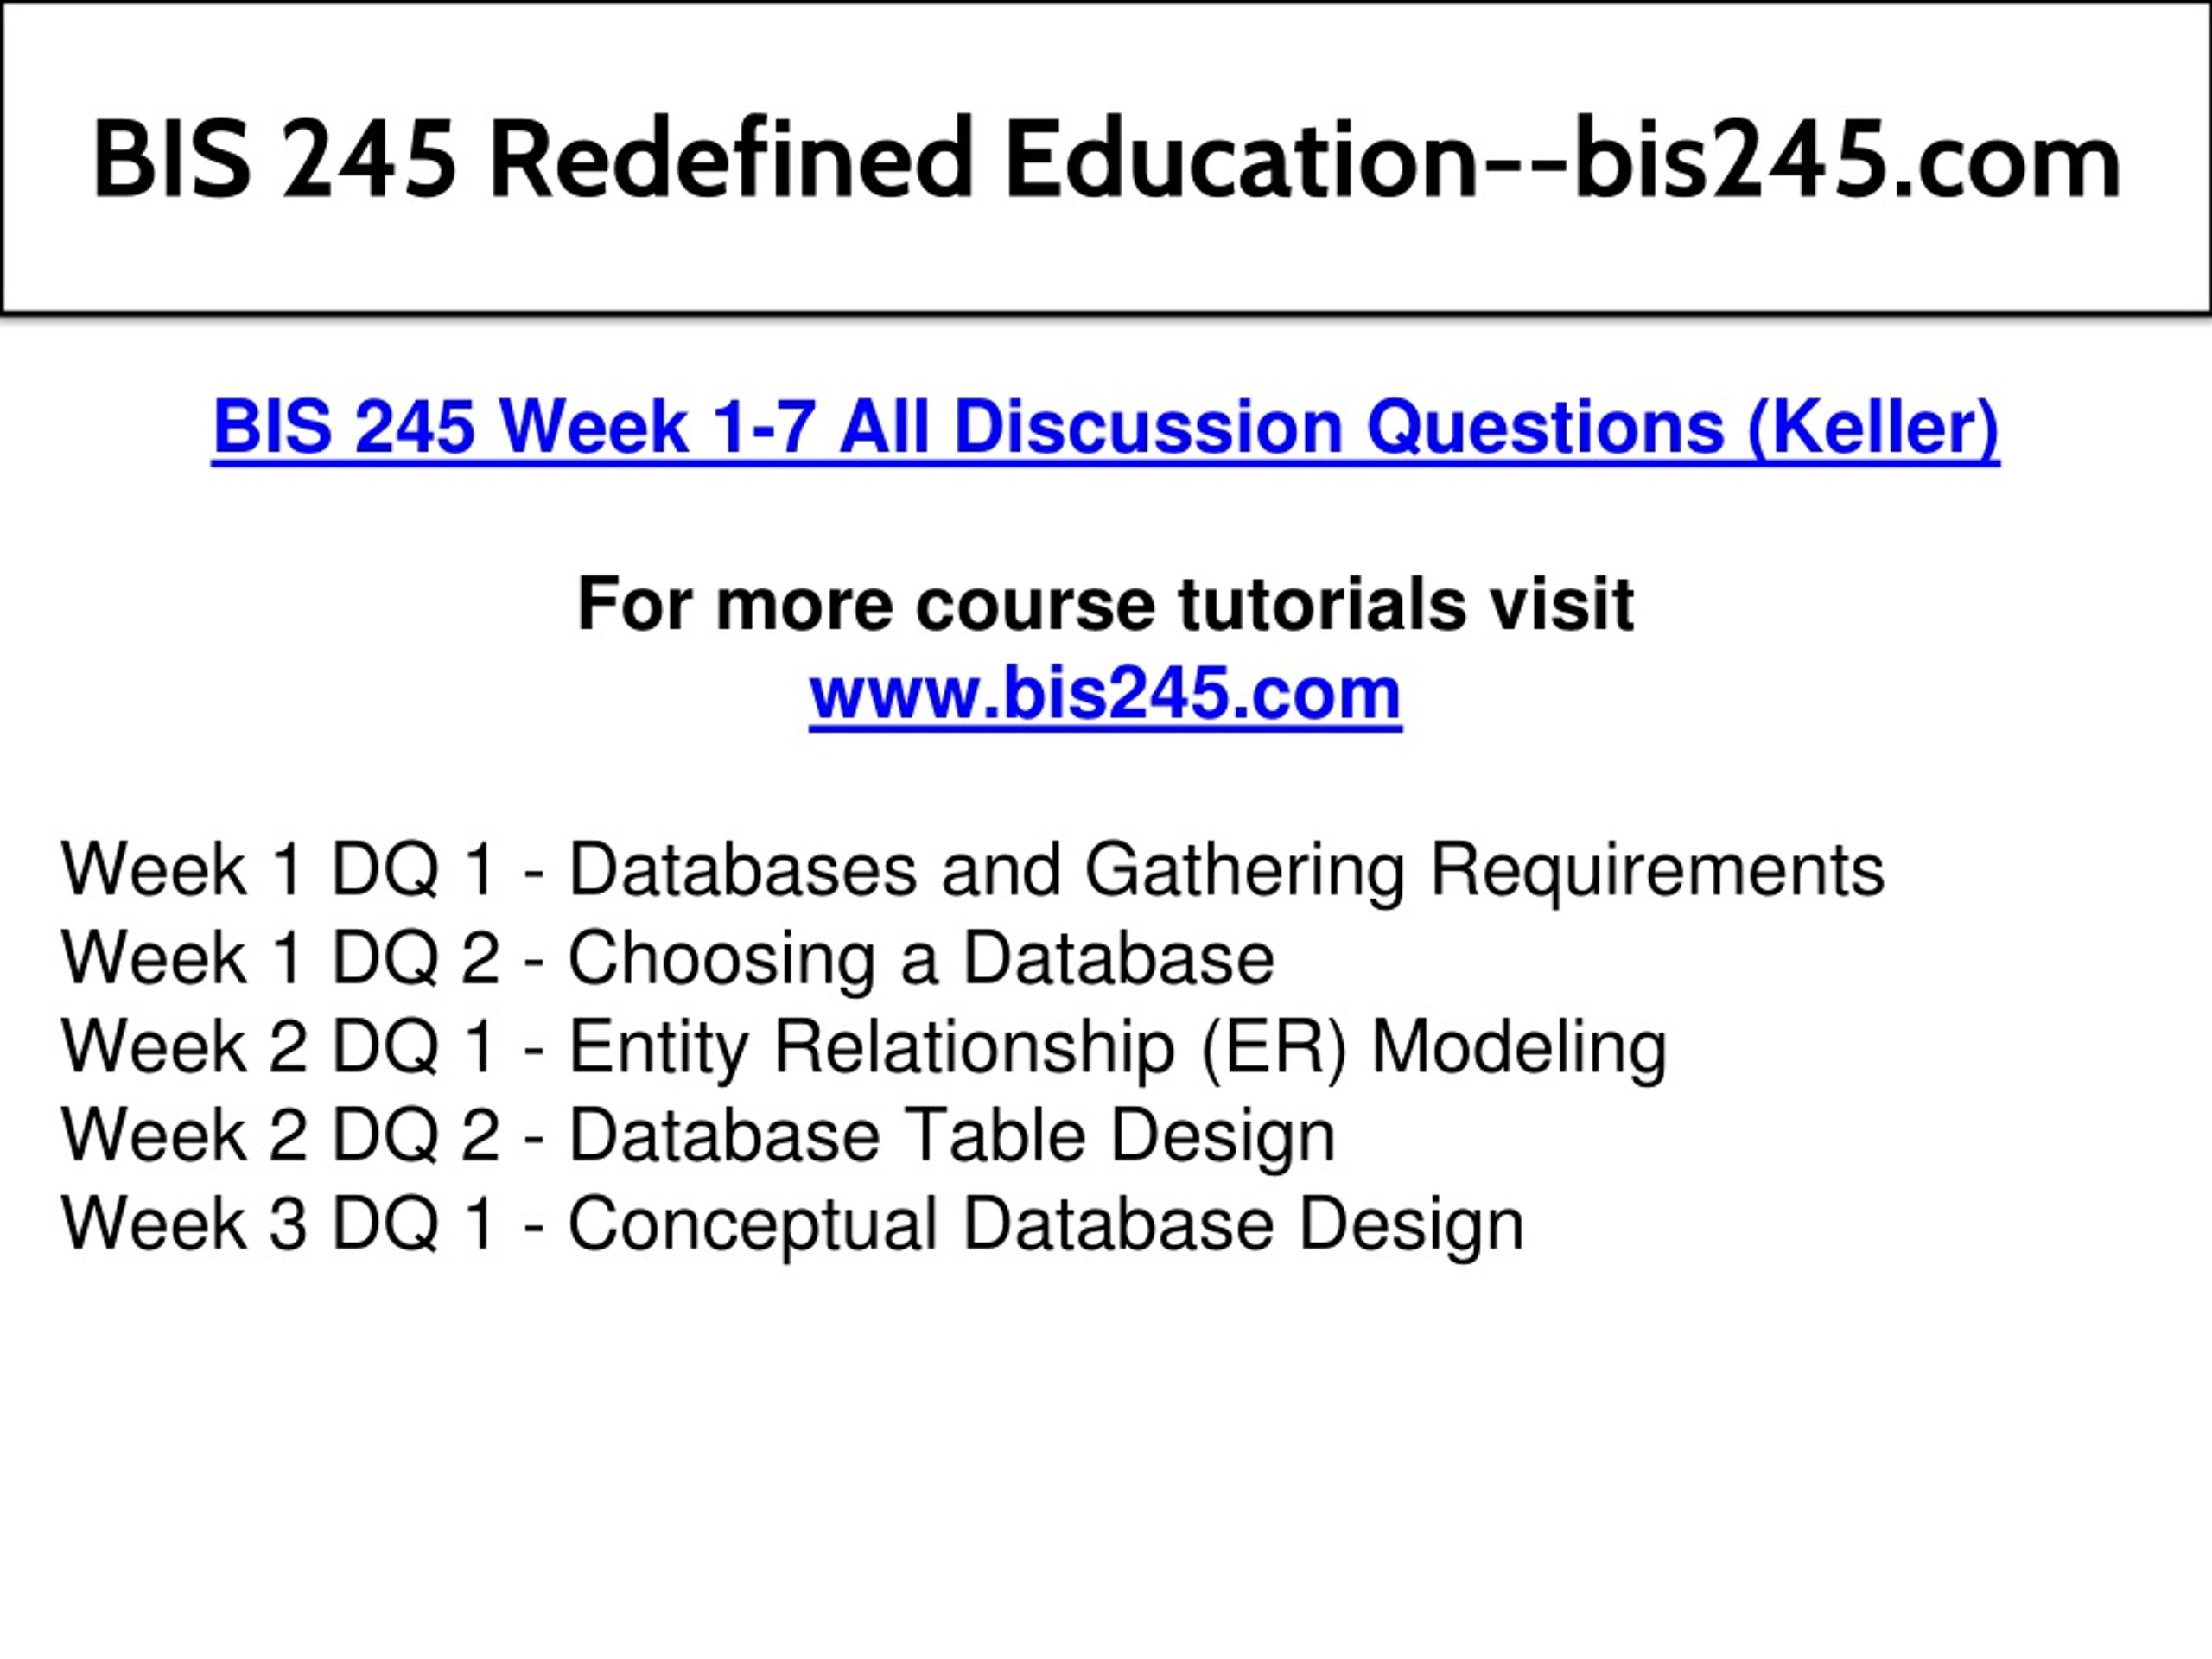Click the word 'tutorials' in the bold text
The image size is (2212, 1659).
[1322, 603]
